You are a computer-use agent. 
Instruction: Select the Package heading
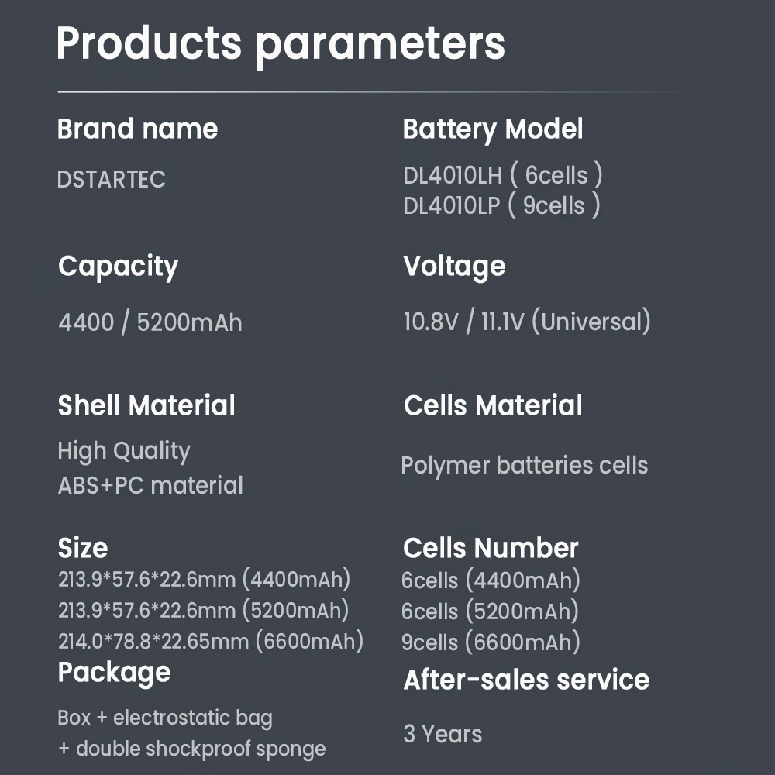tap(114, 672)
